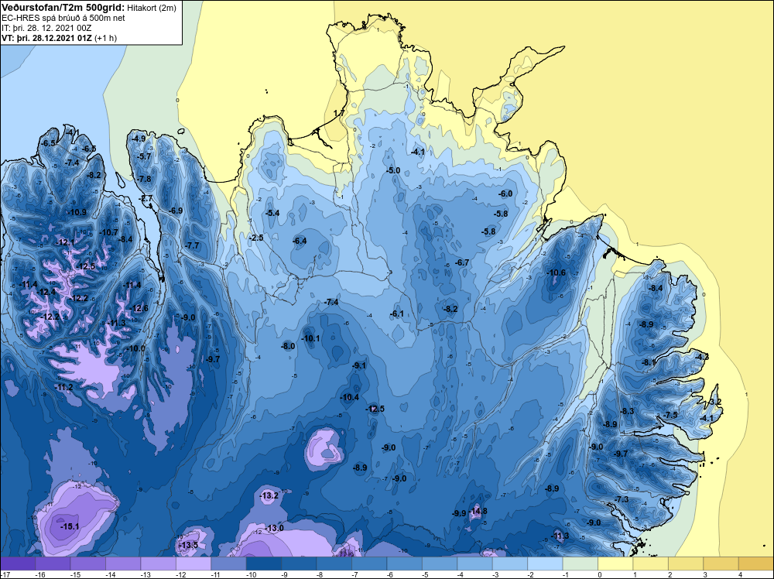The height and width of the screenshot is (579, 774).
Task: Select the -15 legend color swatch
Action: (88, 564)
